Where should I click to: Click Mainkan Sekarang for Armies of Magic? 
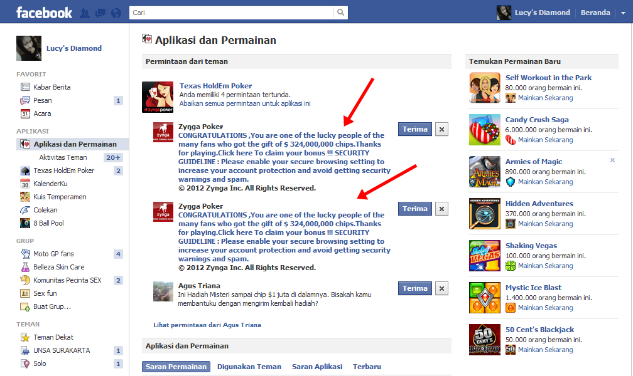pyautogui.click(x=545, y=182)
